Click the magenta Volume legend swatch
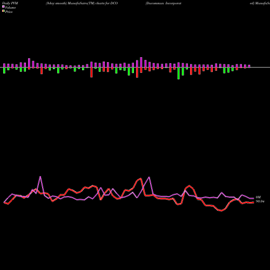Screen dimensions: 270x270 point(3,6)
